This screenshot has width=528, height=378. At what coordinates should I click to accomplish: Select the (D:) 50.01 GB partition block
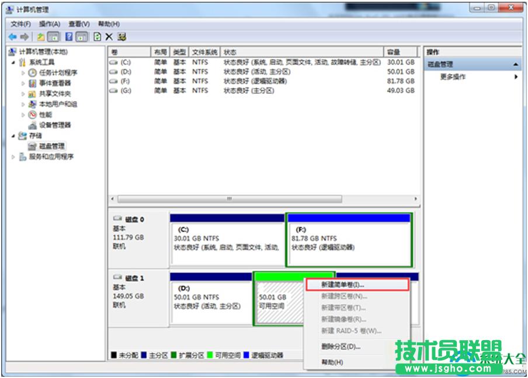coord(211,299)
